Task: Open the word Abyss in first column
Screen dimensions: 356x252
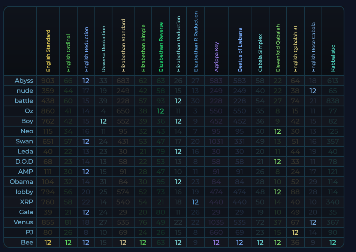Action: click(24, 81)
